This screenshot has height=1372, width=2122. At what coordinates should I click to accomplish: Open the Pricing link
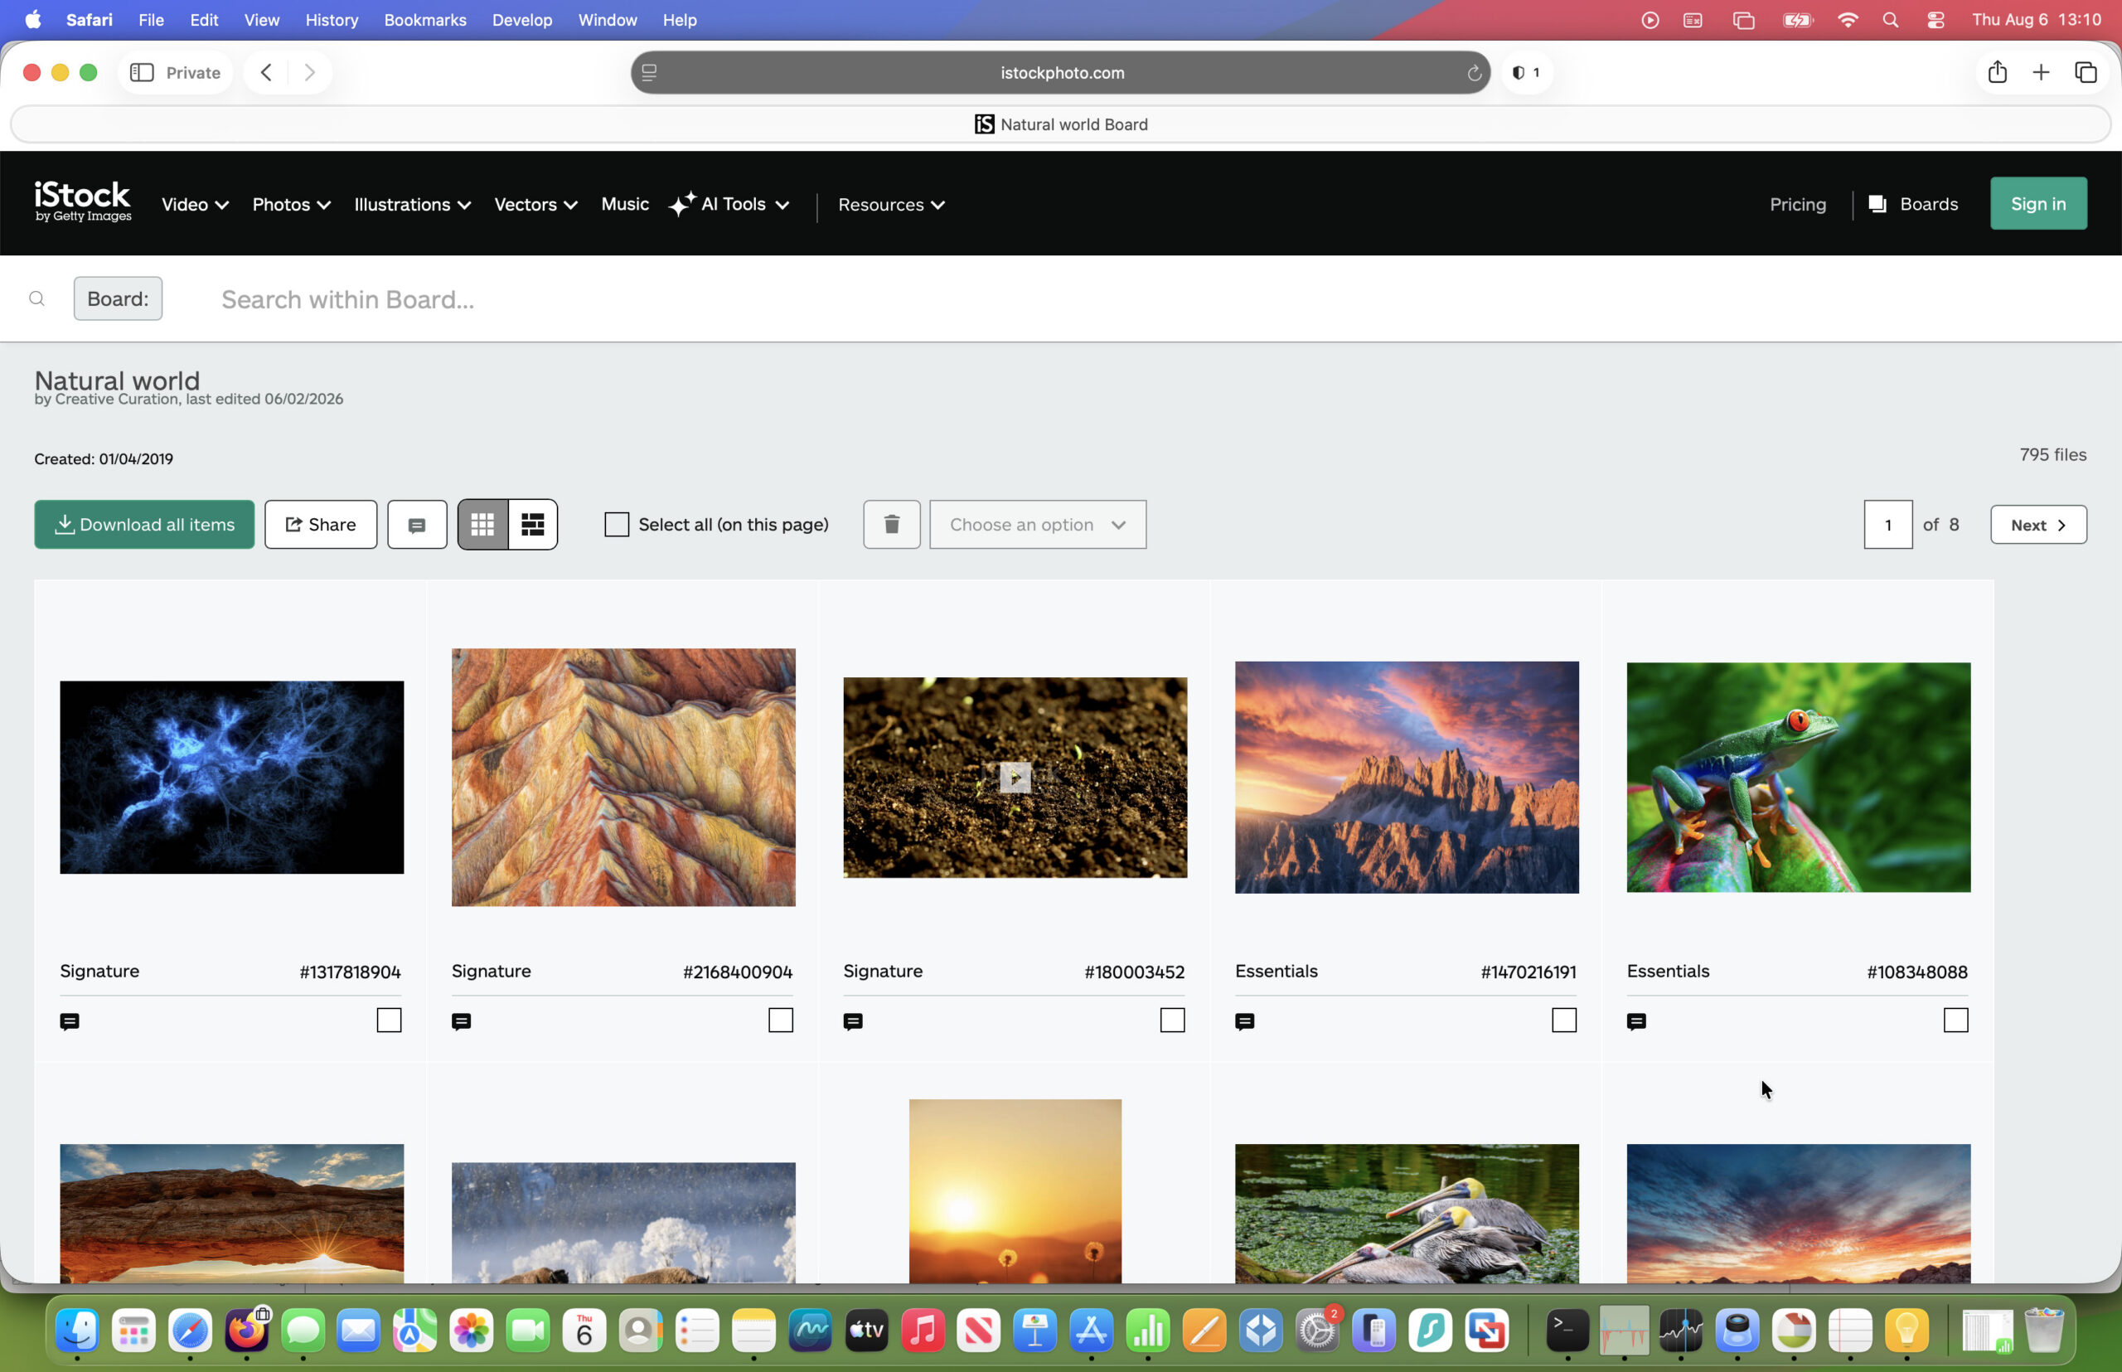1798,205
